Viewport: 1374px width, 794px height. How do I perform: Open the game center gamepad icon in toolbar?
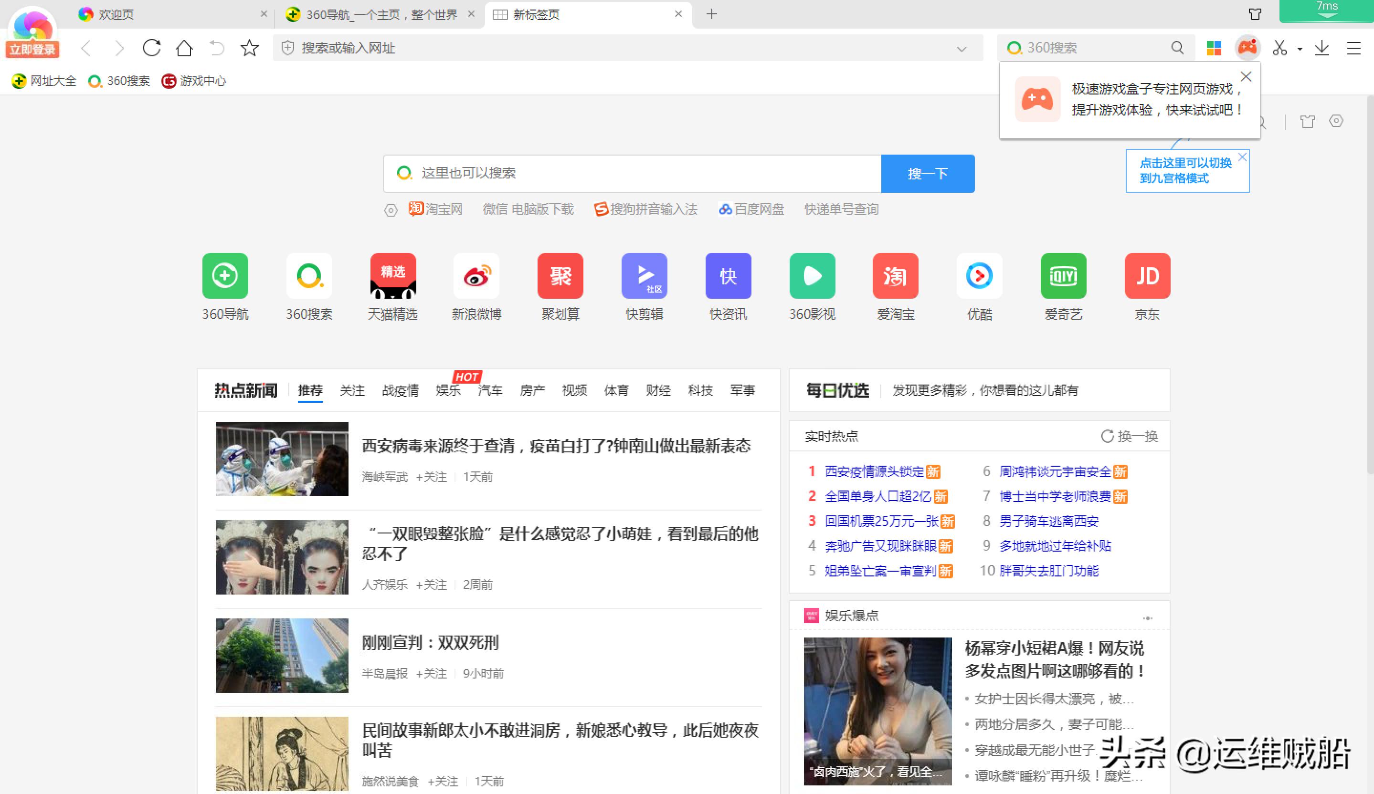coord(1248,48)
